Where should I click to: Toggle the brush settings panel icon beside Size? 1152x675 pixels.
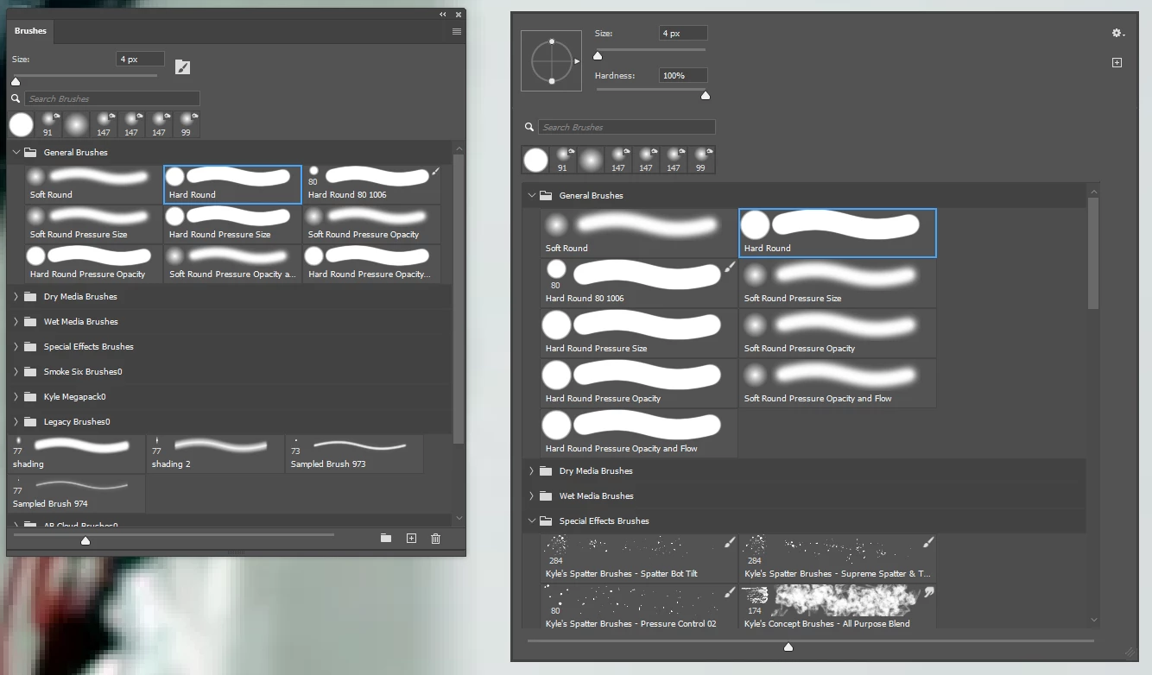click(182, 67)
